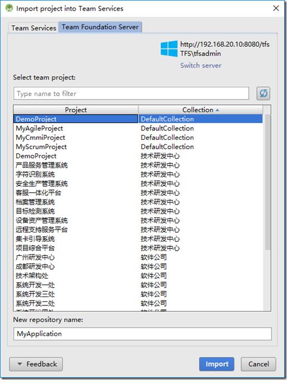Click the Windows logo server icon
This screenshot has width=287, height=380.
169,48
